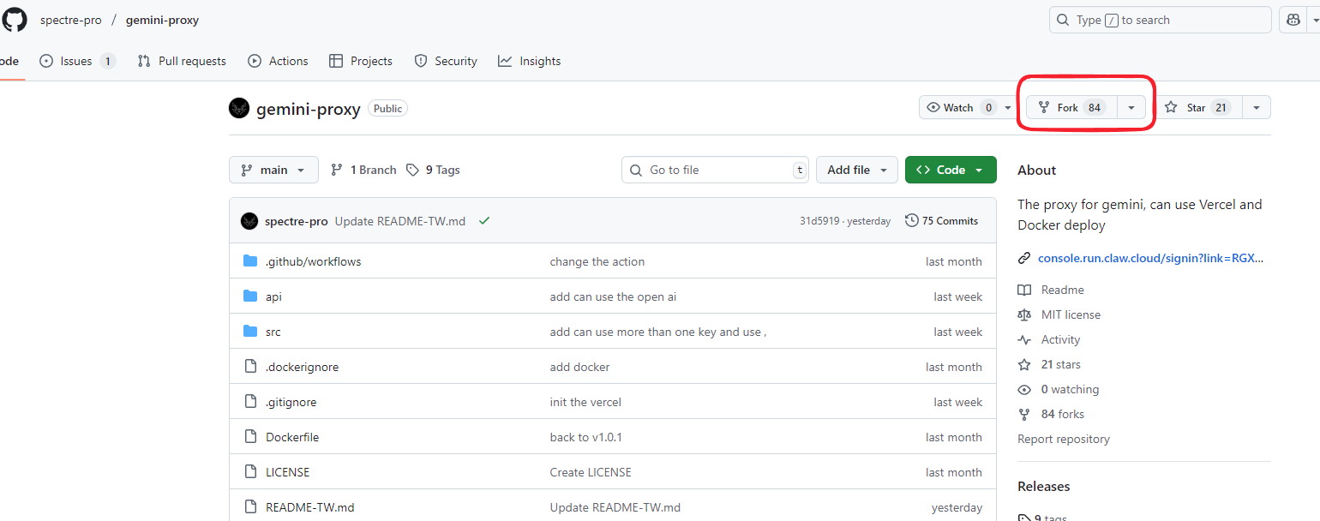
Task: Open the green Code dropdown
Action: pyautogui.click(x=951, y=170)
